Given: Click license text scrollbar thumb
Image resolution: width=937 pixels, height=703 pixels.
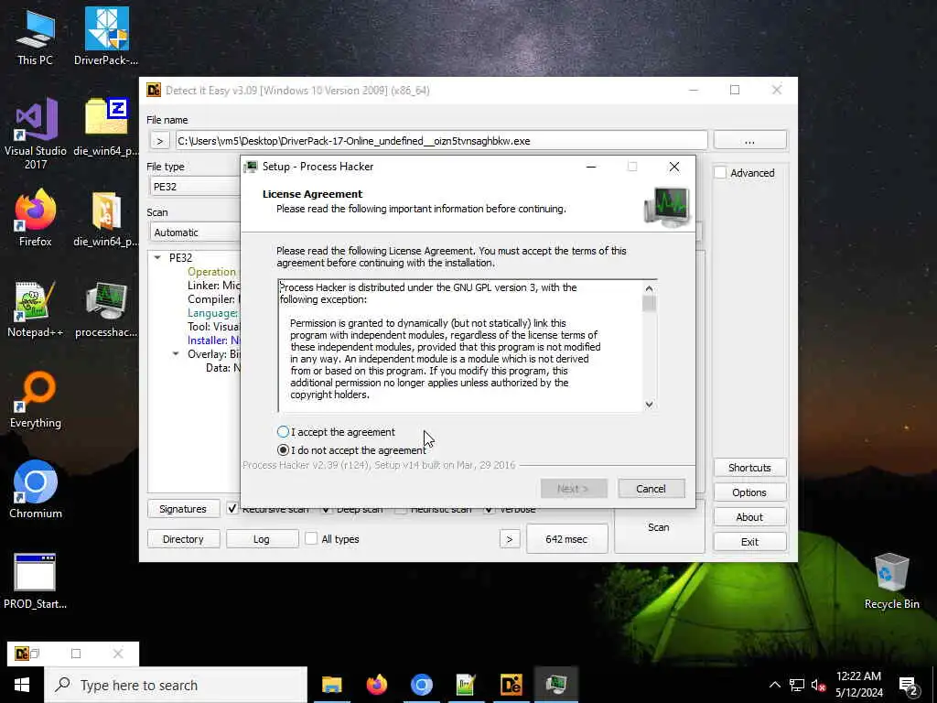Looking at the screenshot, I should tap(649, 304).
